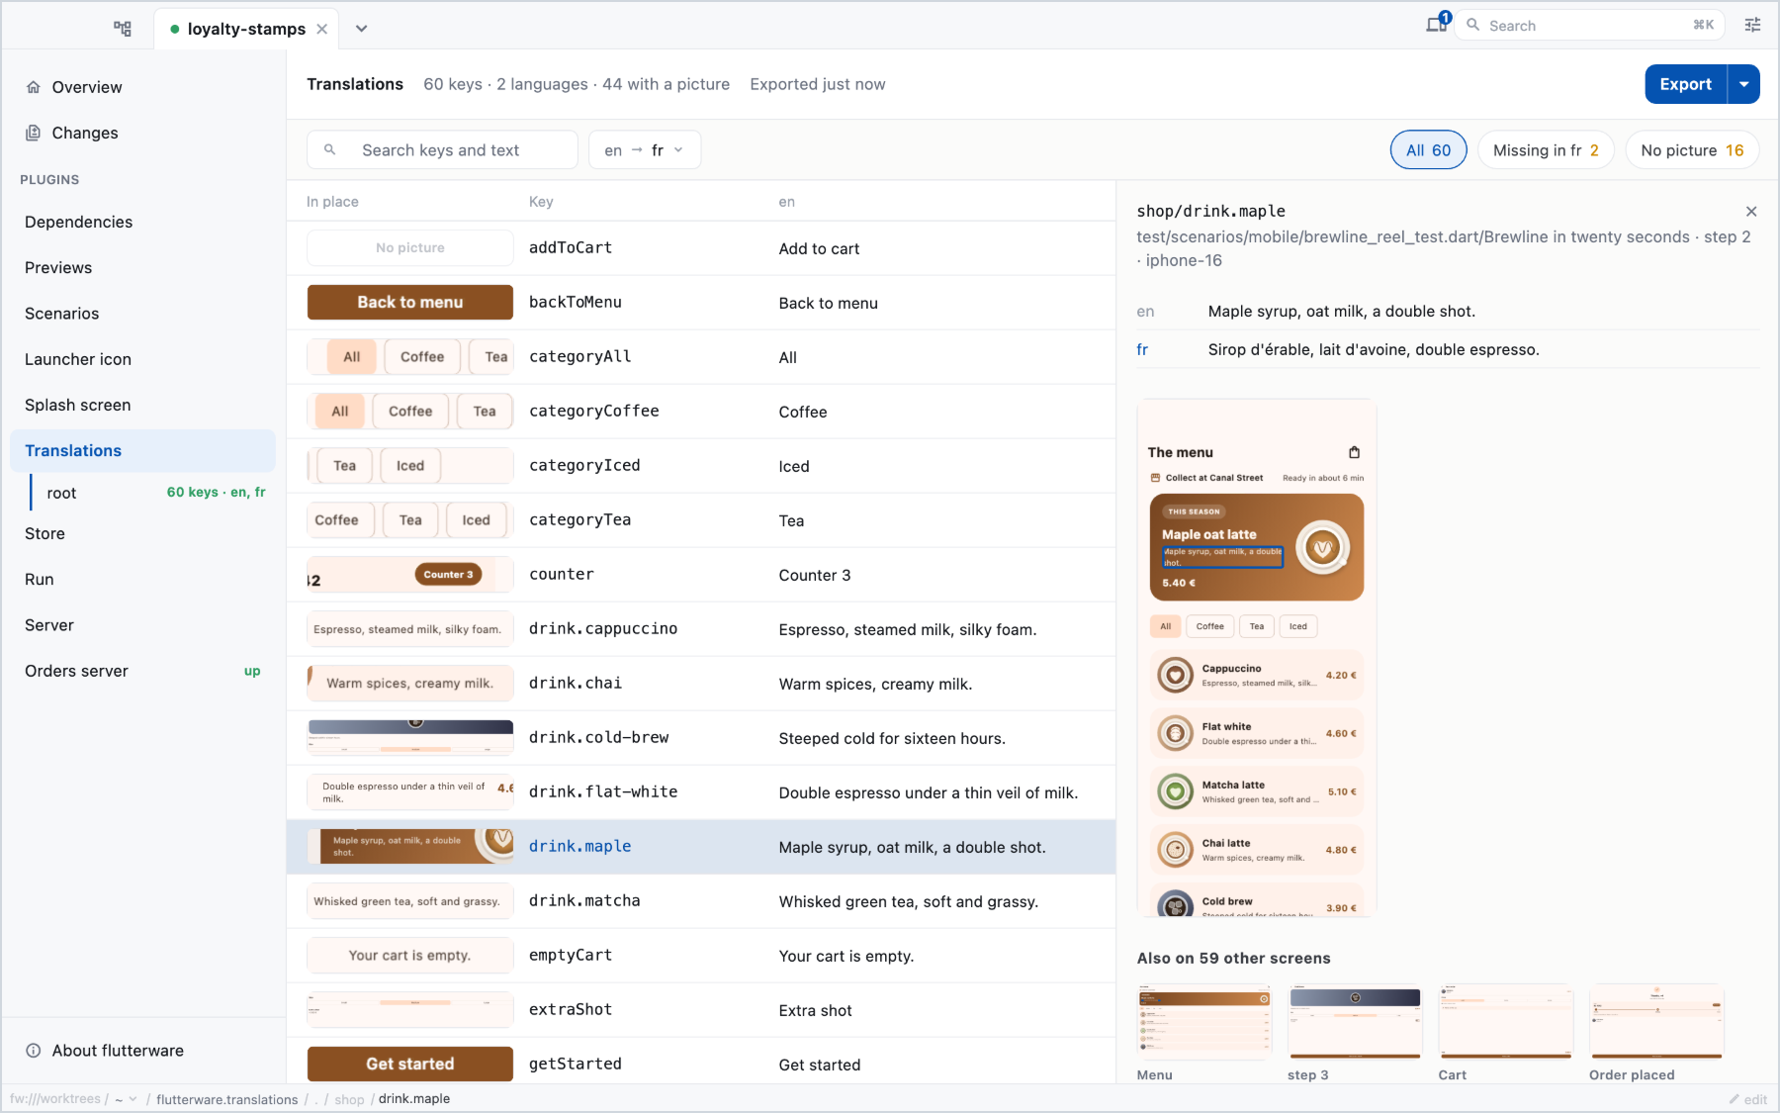This screenshot has height=1113, width=1780.
Task: Click the Counter 3 picture preview
Action: click(x=410, y=575)
